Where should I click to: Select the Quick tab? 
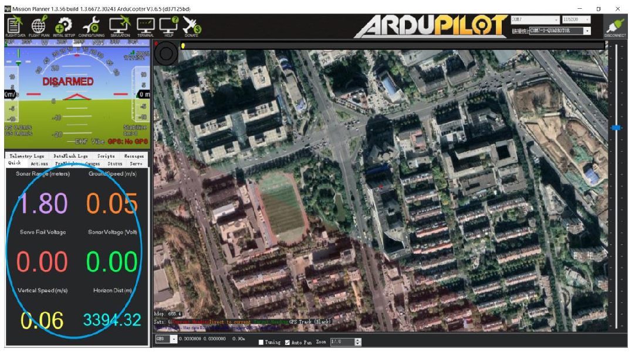(x=15, y=163)
